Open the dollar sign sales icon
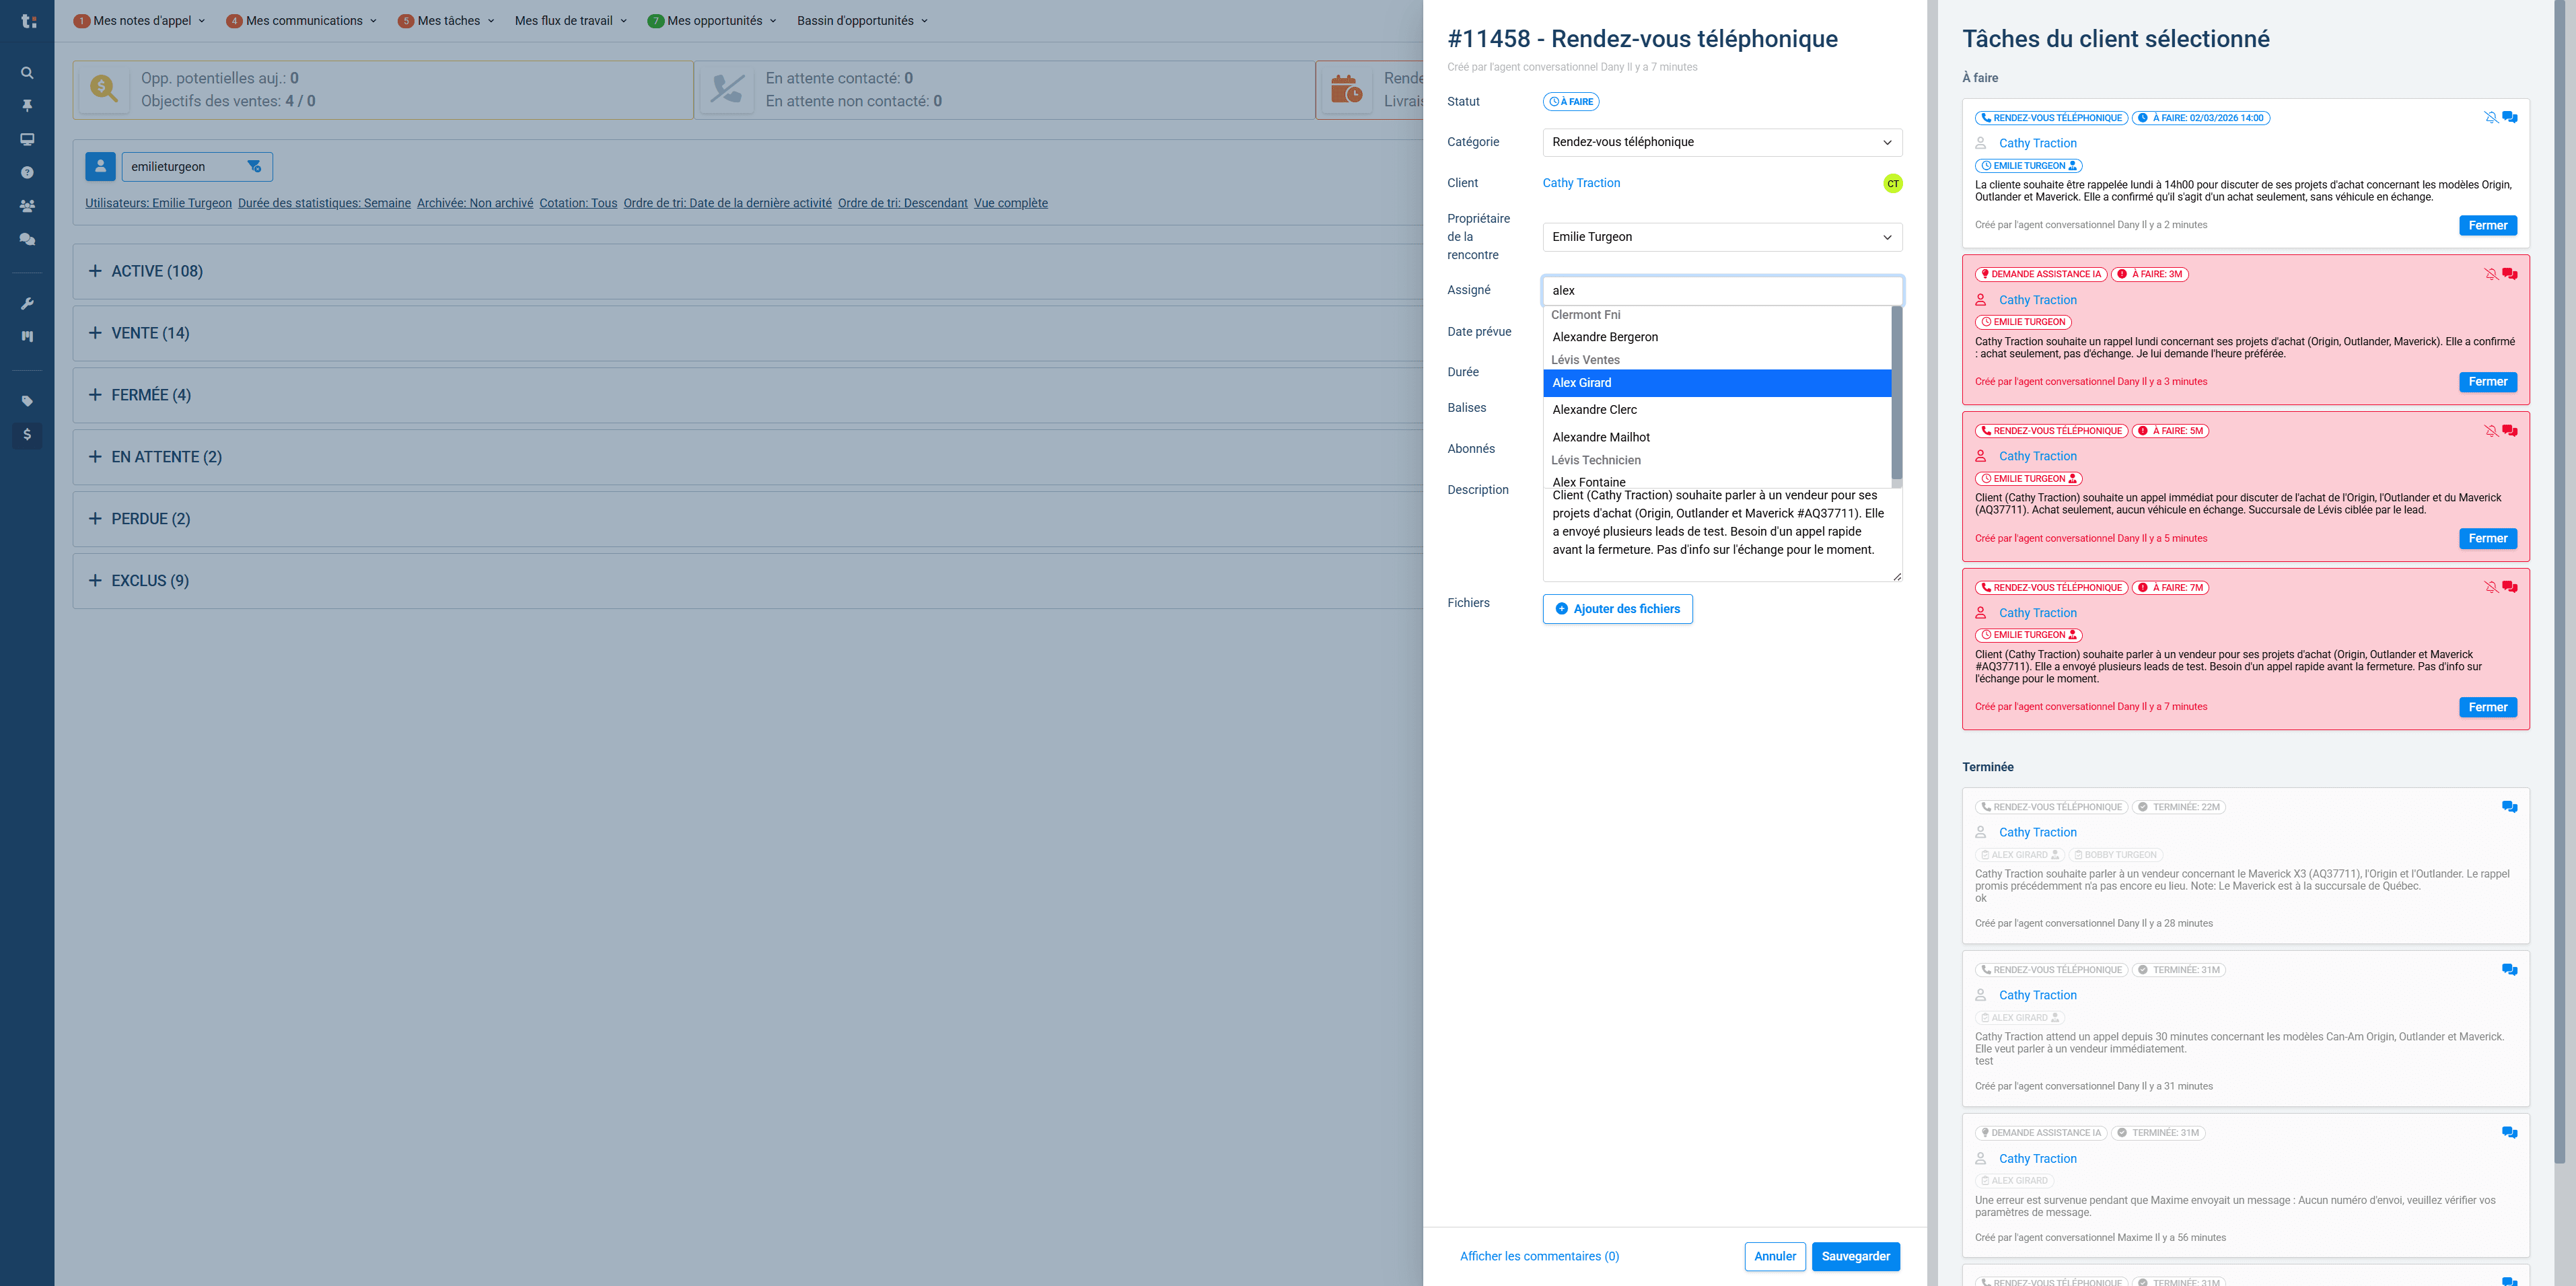The width and height of the screenshot is (2576, 1286). pyautogui.click(x=27, y=434)
